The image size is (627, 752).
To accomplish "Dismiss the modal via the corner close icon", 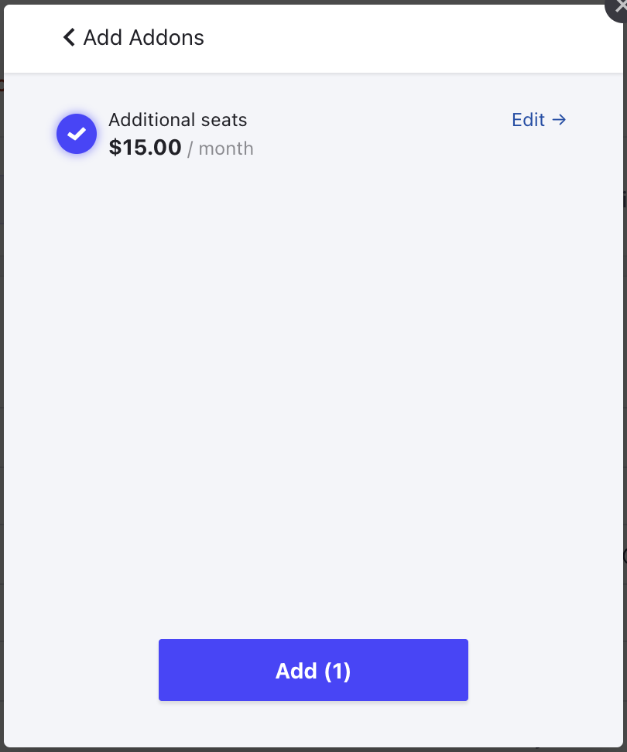I will (619, 5).
